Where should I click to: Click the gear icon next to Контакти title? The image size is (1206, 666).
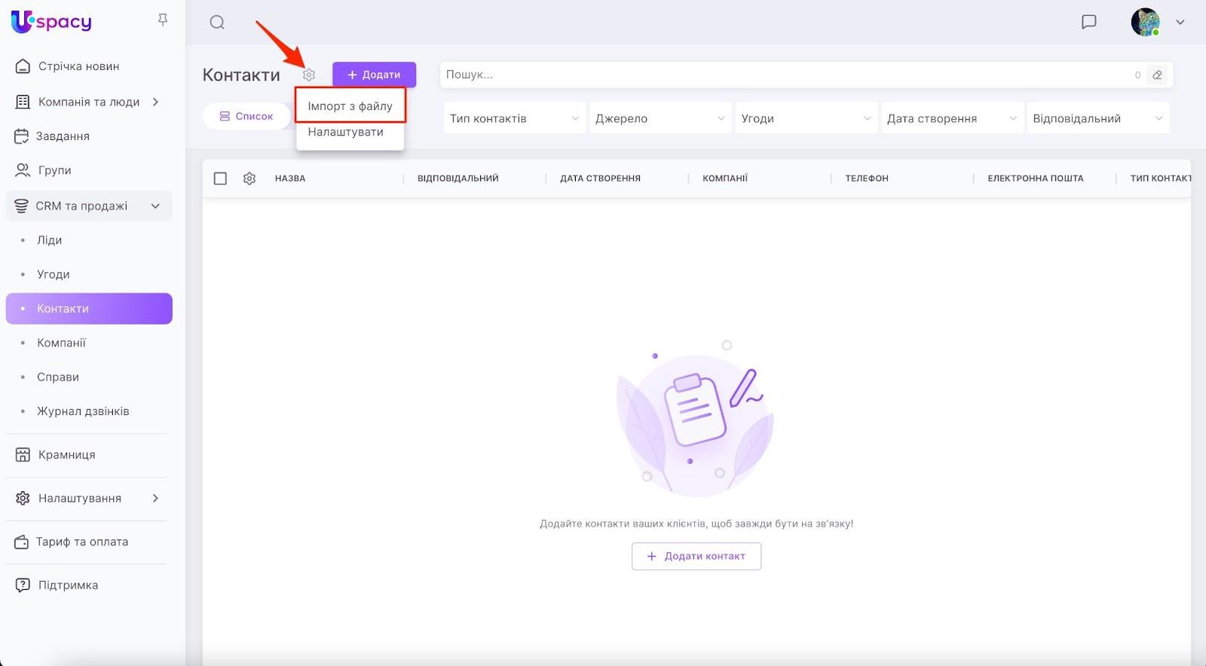(x=309, y=75)
